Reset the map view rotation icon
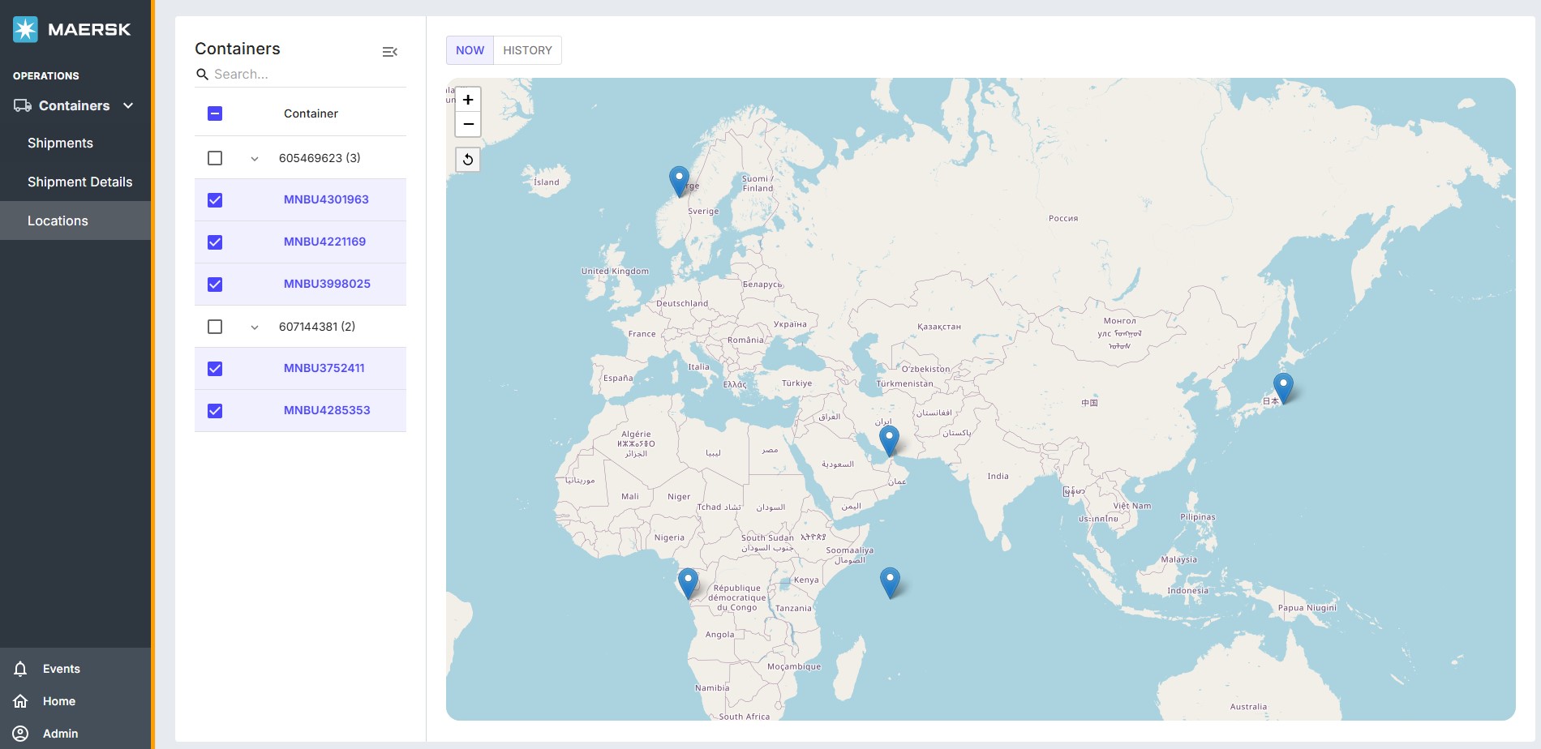The image size is (1541, 749). coord(468,160)
